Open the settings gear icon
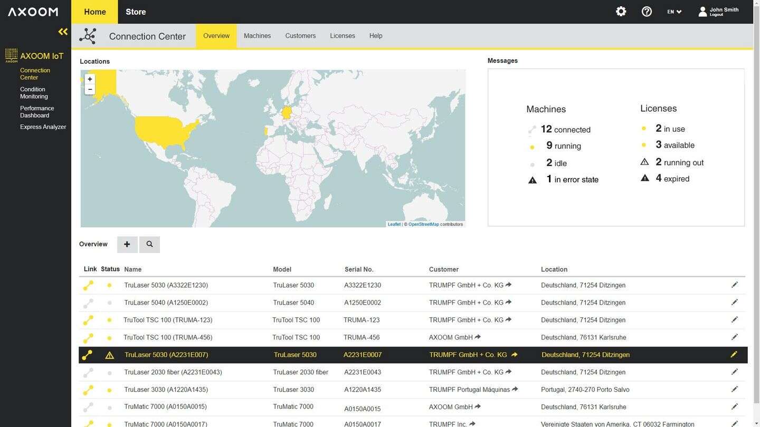The height and width of the screenshot is (427, 760). pyautogui.click(x=621, y=12)
